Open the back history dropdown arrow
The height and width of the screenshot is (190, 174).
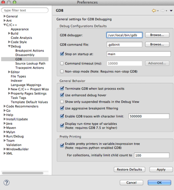tap(158, 11)
